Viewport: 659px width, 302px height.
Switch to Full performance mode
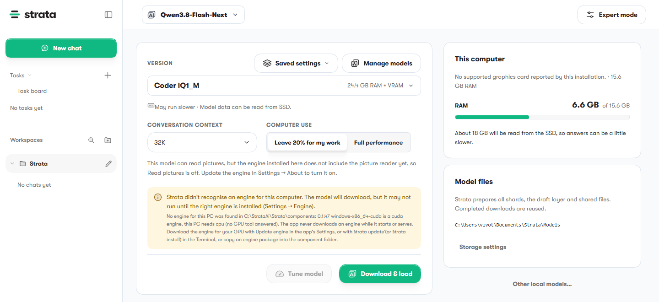pos(378,143)
